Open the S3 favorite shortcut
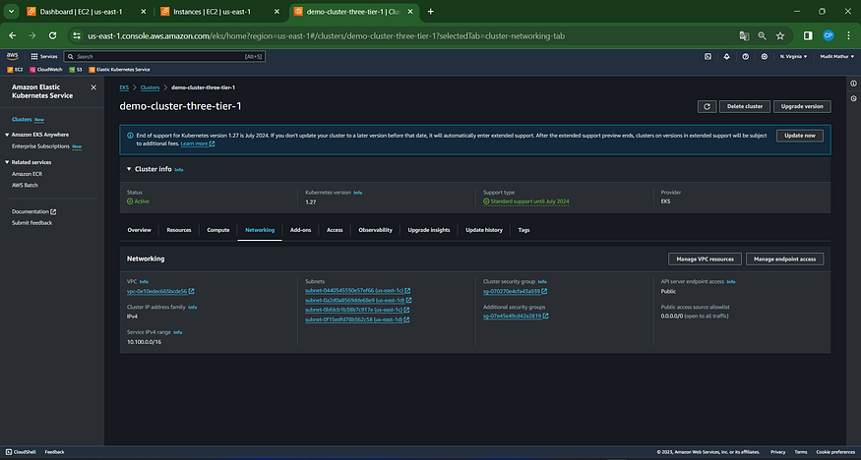Image resolution: width=861 pixels, height=460 pixels. pyautogui.click(x=76, y=70)
